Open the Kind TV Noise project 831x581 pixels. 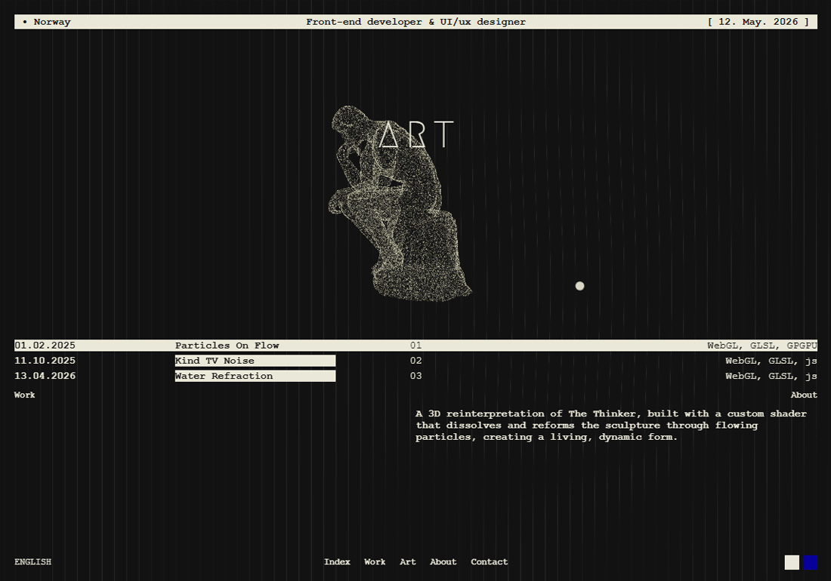point(255,361)
